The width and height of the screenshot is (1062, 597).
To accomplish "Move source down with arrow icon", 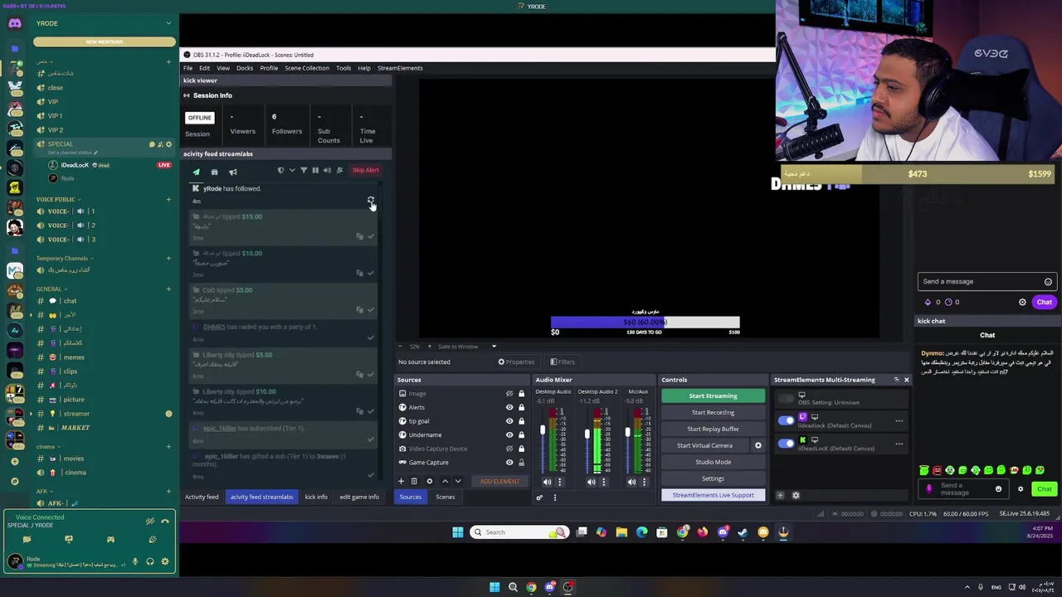I will pos(458,481).
